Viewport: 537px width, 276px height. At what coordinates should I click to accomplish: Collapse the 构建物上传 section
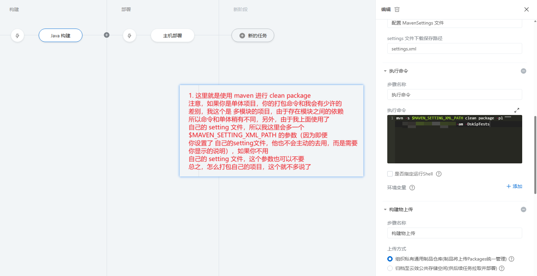click(385, 209)
